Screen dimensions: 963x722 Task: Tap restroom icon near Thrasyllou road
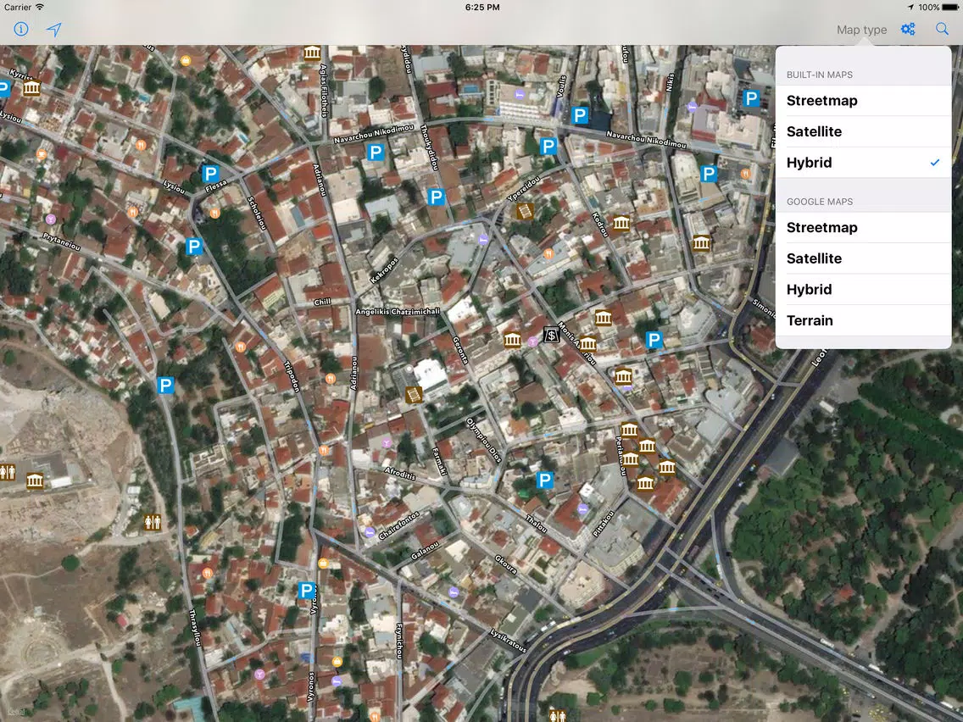click(x=153, y=522)
